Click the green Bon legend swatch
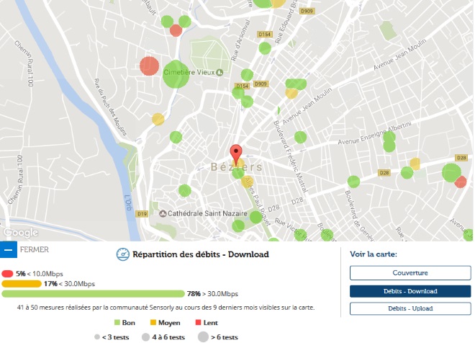Viewport: 475px width, 343px height. (x=117, y=323)
